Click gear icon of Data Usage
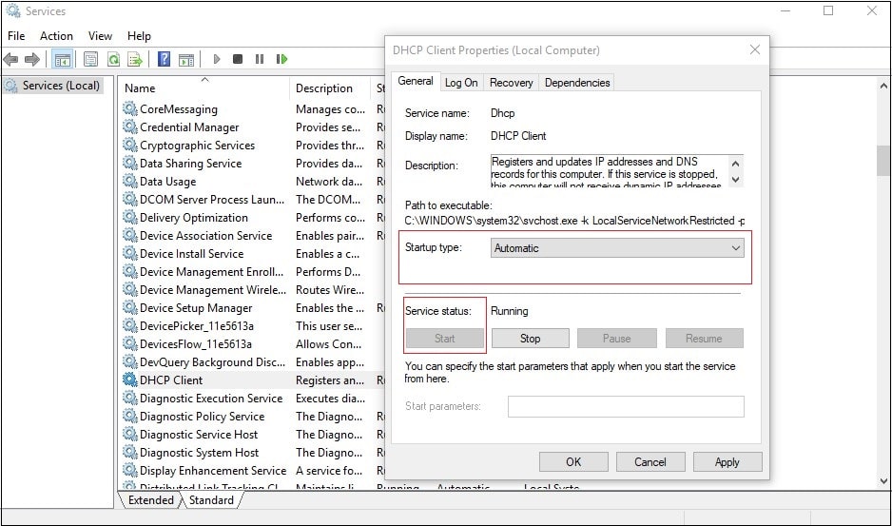 click(x=130, y=181)
